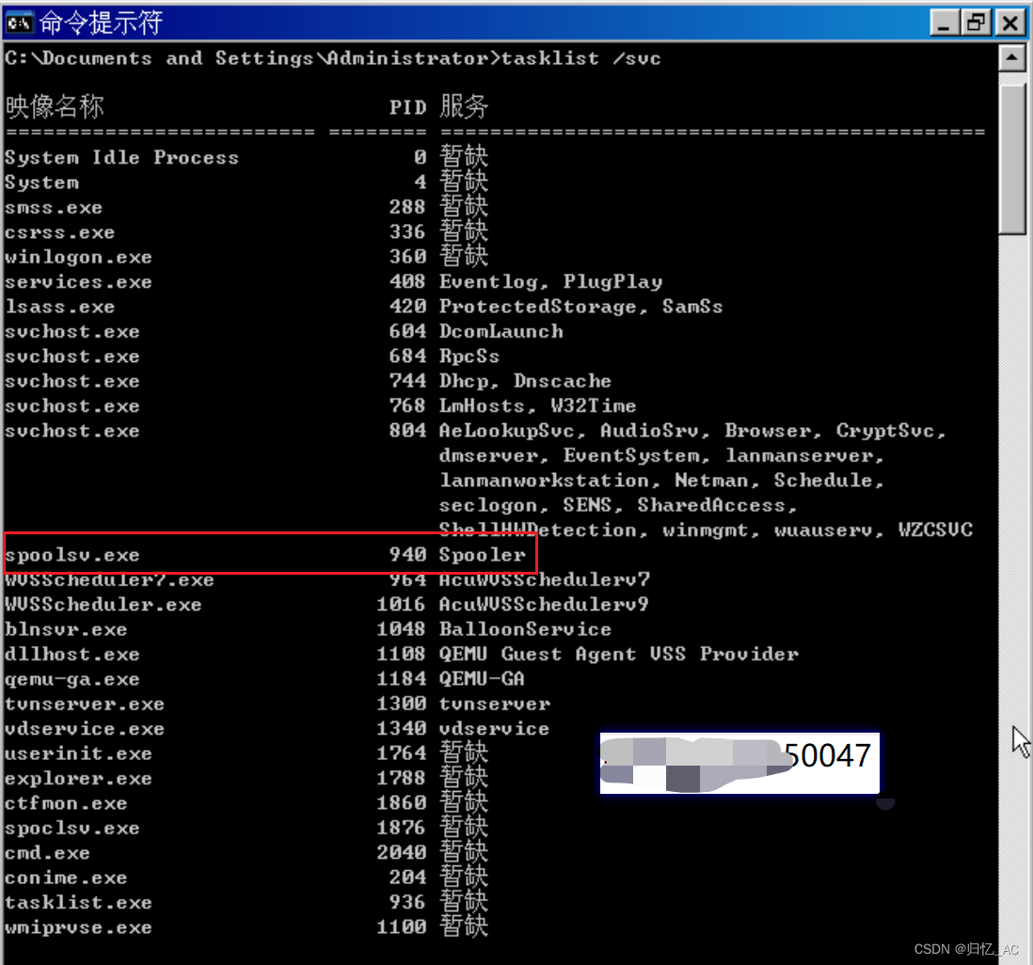The width and height of the screenshot is (1033, 965).
Task: Click the 'Spooler' service name
Action: tap(483, 555)
